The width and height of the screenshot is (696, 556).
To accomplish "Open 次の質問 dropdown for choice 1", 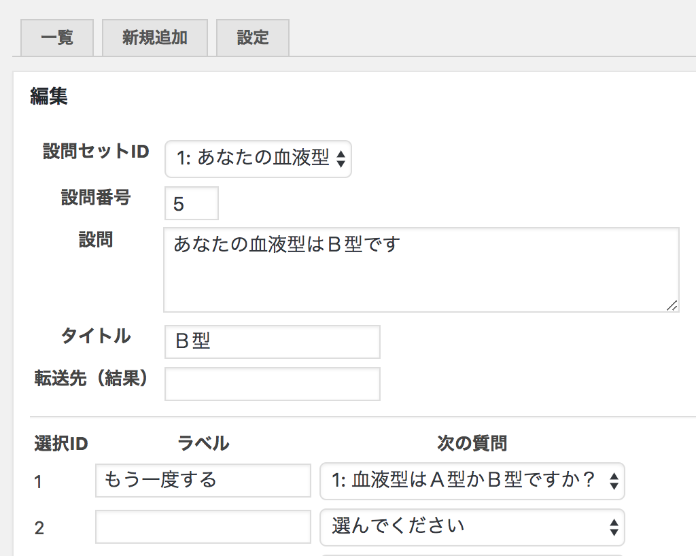I will point(472,481).
